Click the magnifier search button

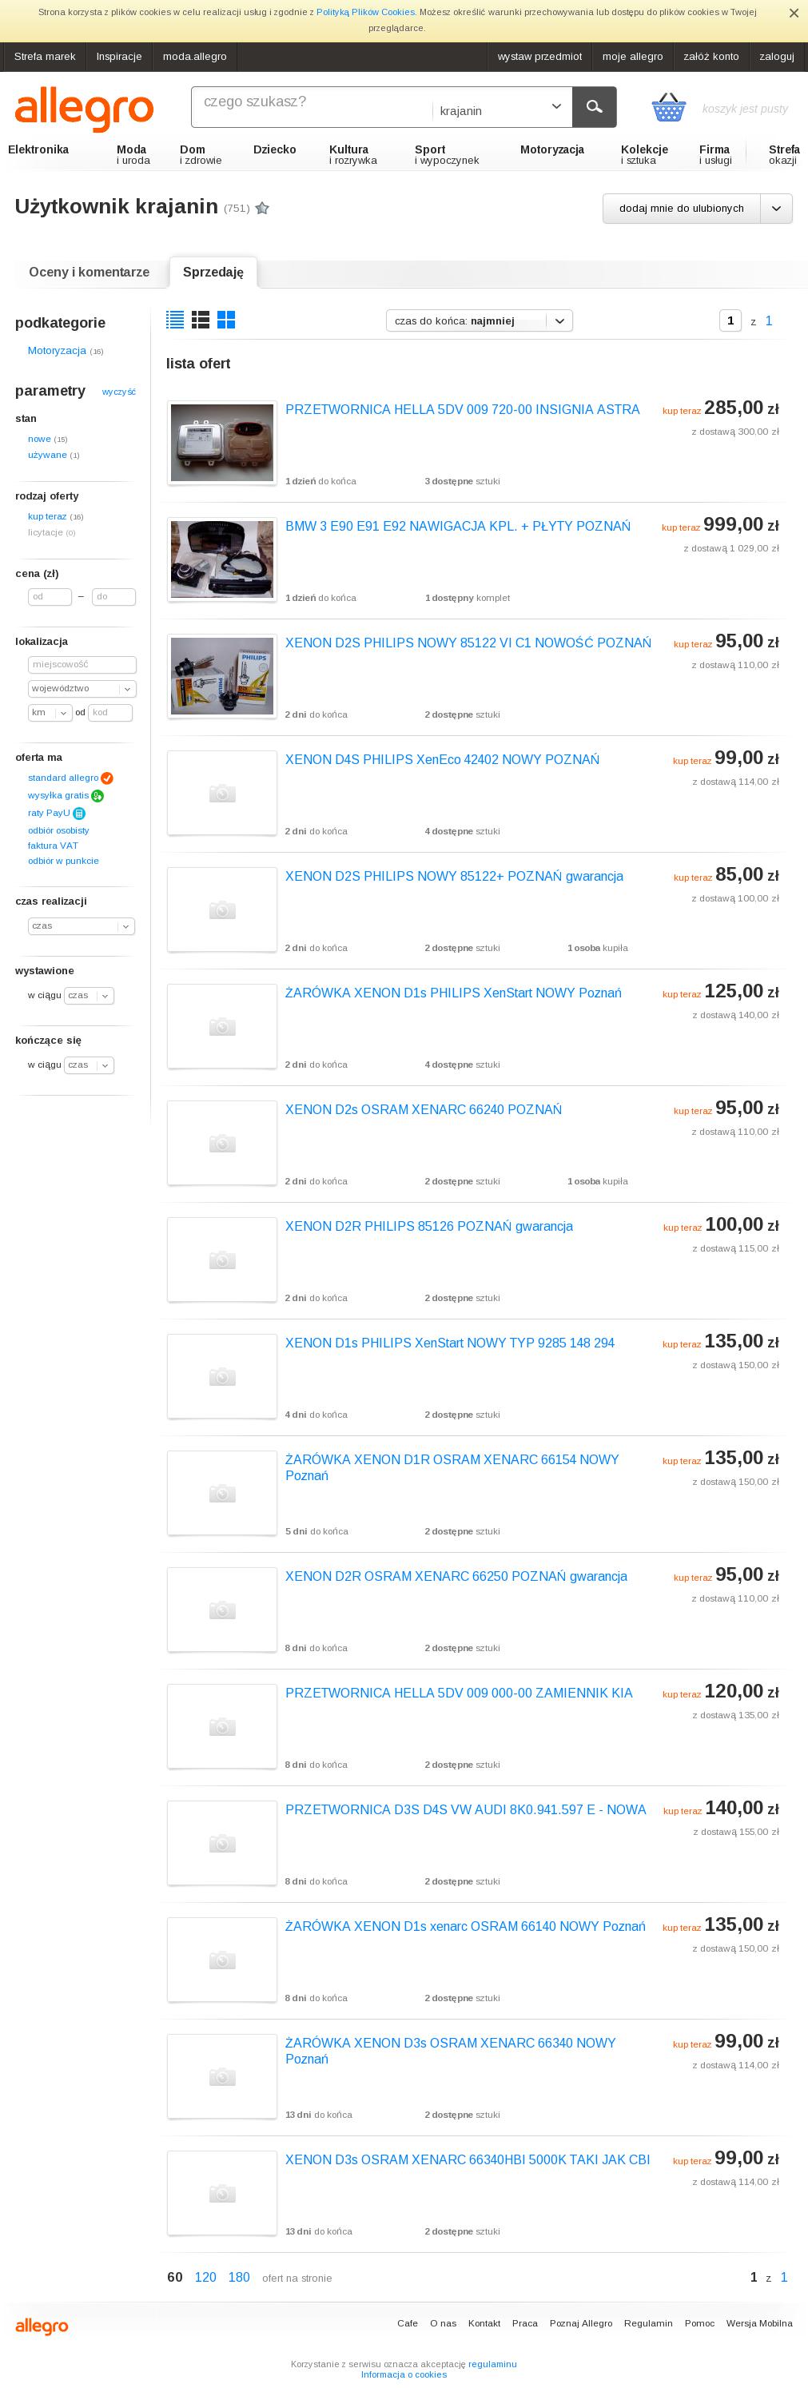pyautogui.click(x=594, y=106)
